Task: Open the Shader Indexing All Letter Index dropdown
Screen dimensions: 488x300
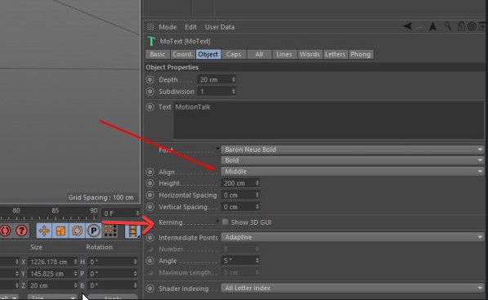Action: click(x=352, y=289)
